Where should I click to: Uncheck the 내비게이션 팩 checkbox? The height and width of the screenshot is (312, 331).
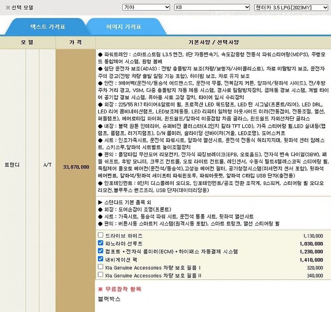point(101,259)
